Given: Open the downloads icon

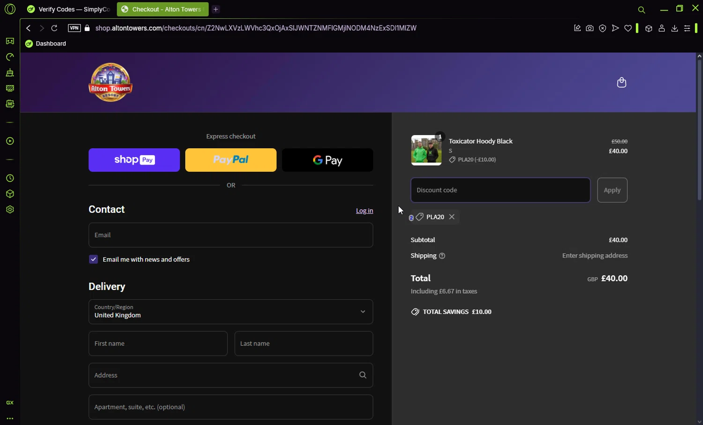Looking at the screenshot, I should (x=674, y=28).
